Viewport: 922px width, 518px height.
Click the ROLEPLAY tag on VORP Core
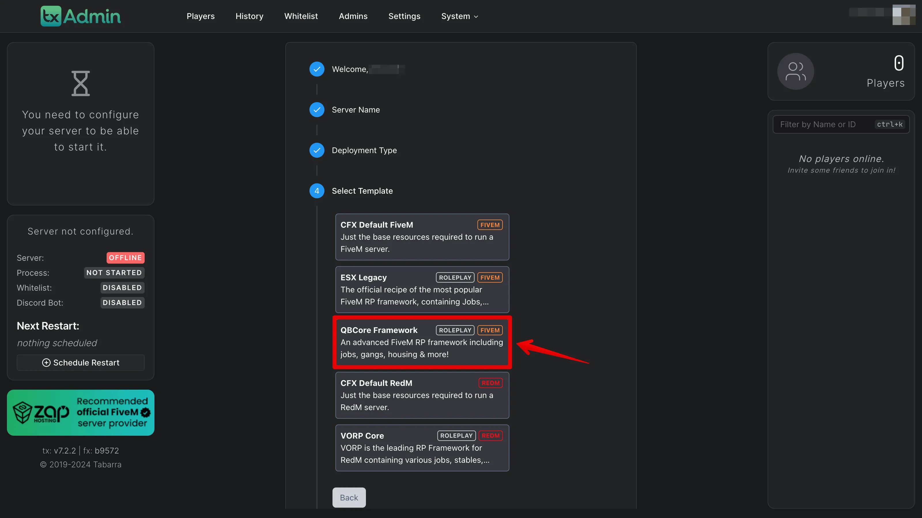[x=456, y=436]
